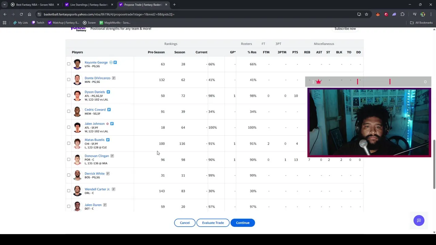This screenshot has width=436, height=245.
Task: Click the Evaluate Trade button
Action: pos(213,223)
